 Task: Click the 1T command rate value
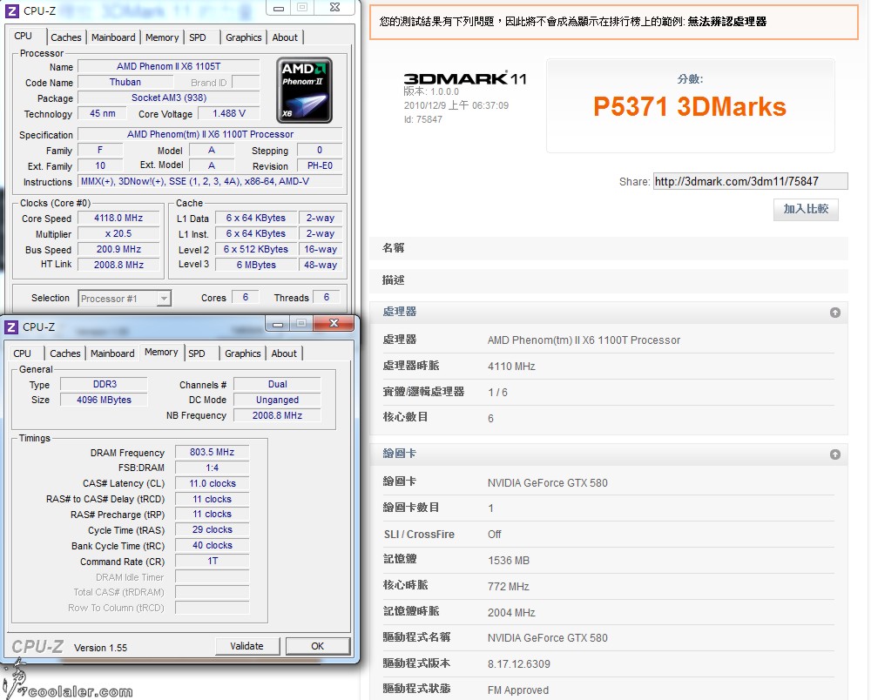(x=213, y=562)
